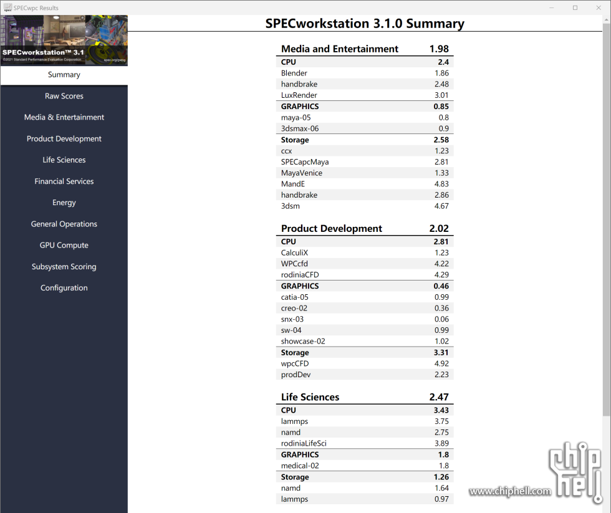Screen dimensions: 611x513
Task: View General Operations results
Action: click(x=64, y=224)
